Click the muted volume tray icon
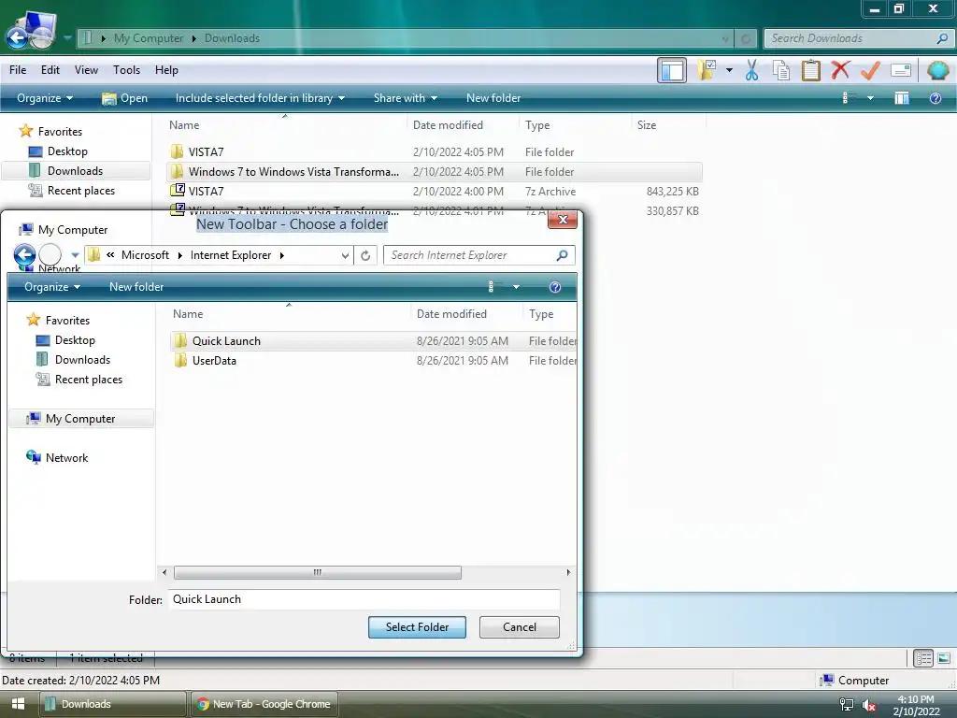Screen dimensions: 957x718 click(x=869, y=705)
